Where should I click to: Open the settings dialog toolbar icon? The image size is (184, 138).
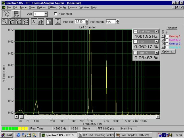(x=49, y=22)
